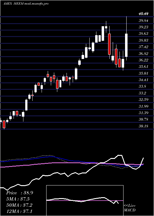Click the 36.82 price axis label
Viewport: 154px width, 216px height.
click(144, 53)
